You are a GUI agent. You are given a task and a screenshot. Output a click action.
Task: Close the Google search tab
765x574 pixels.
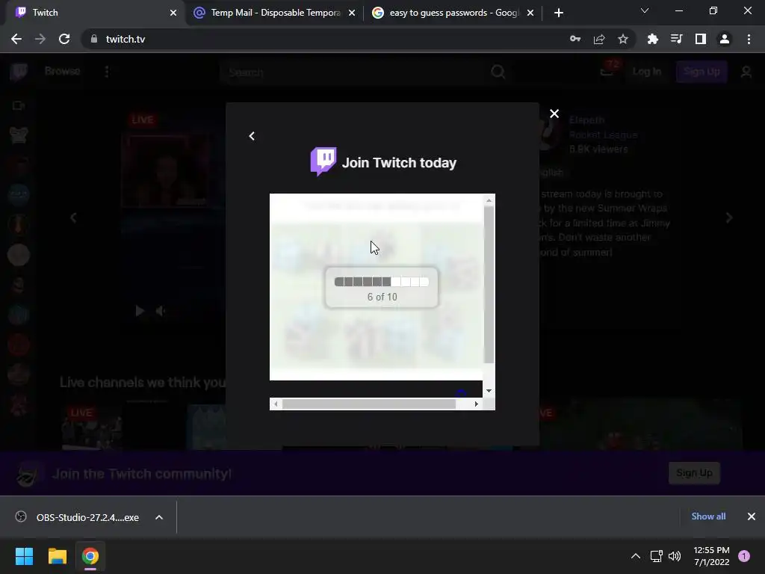click(530, 13)
